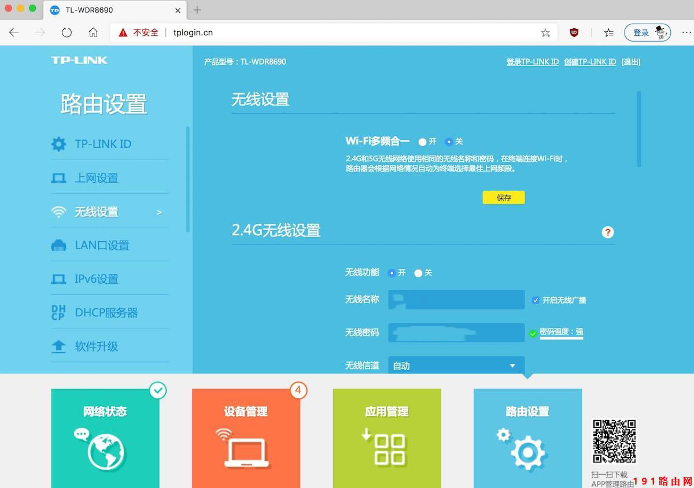The image size is (694, 488).
Task: Click inside the 无线名称 name field
Action: click(456, 300)
